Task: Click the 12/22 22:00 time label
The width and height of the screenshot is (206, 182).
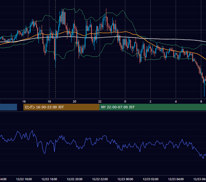Action: click(x=100, y=179)
